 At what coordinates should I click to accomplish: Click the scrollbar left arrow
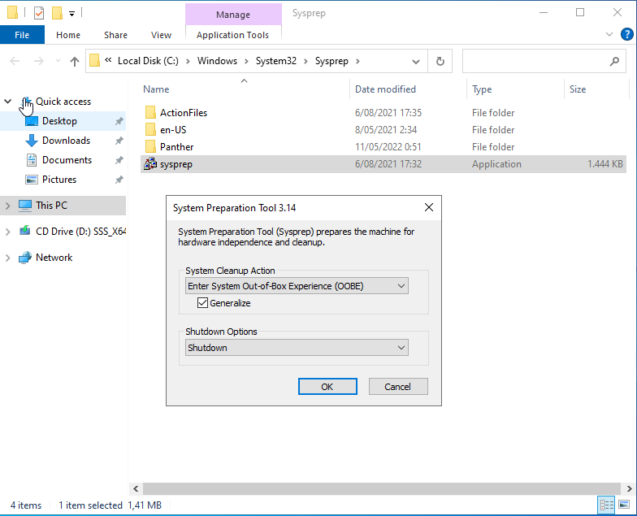pyautogui.click(x=136, y=488)
